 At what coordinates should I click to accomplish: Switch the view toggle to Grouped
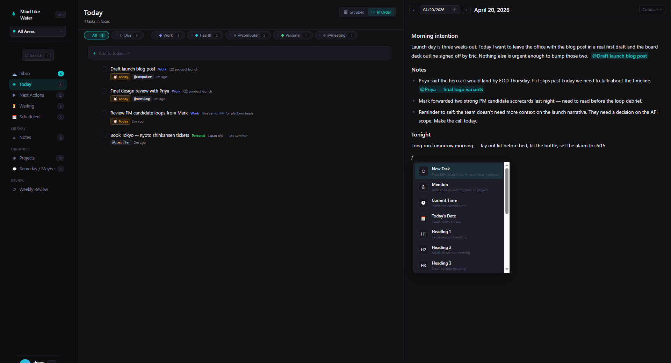[x=354, y=12]
